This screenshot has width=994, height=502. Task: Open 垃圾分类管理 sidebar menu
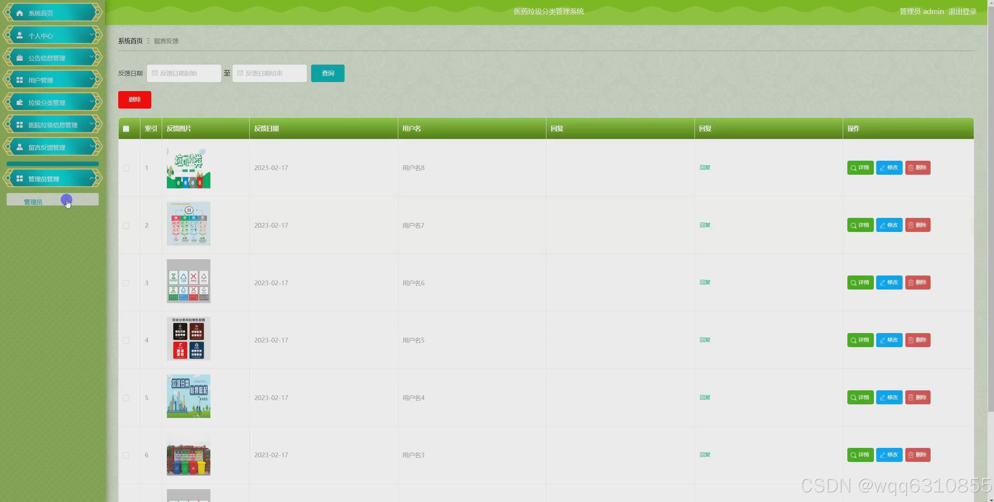coord(52,102)
